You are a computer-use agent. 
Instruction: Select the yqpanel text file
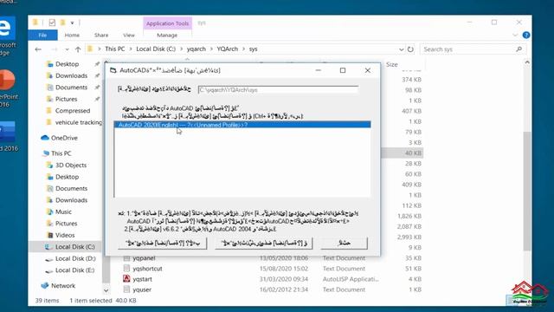click(144, 258)
